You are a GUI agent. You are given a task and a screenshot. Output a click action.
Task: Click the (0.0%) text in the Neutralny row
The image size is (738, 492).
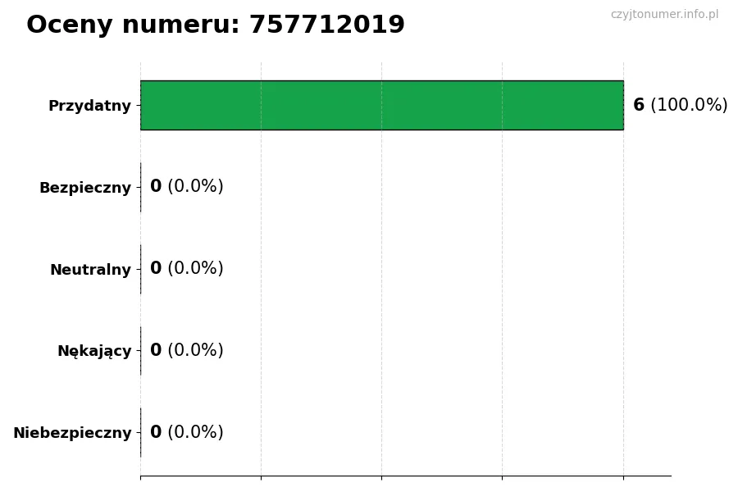(195, 269)
